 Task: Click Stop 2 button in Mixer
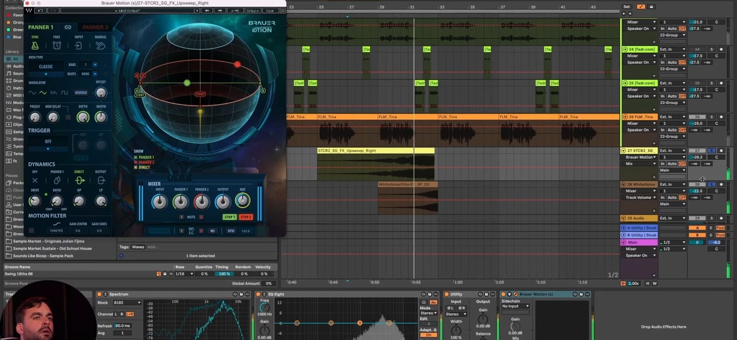pos(246,217)
